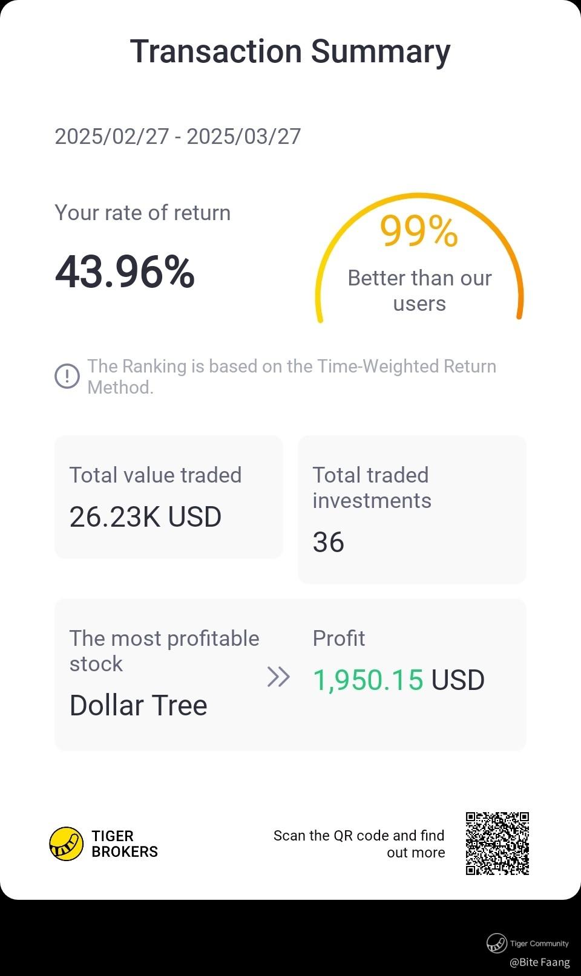Click the 43.96% rate of return
This screenshot has height=976, width=581.
click(x=125, y=272)
